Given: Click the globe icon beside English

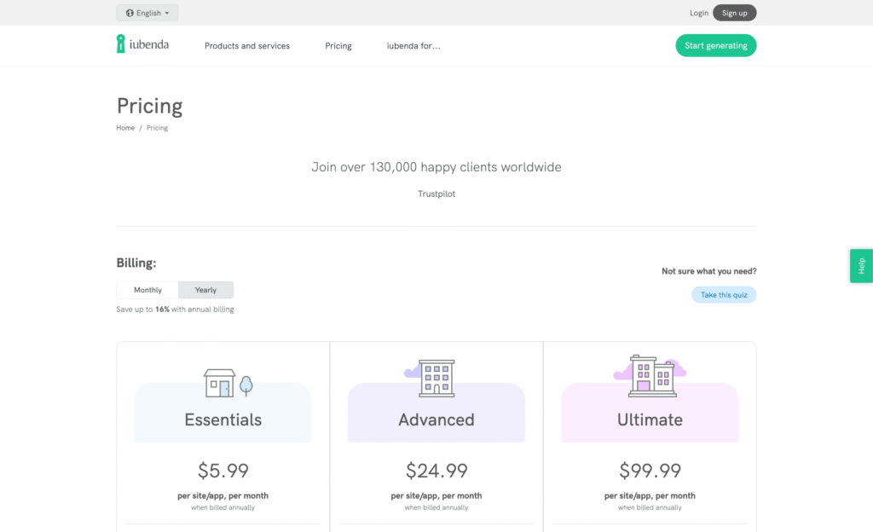Looking at the screenshot, I should (x=130, y=13).
